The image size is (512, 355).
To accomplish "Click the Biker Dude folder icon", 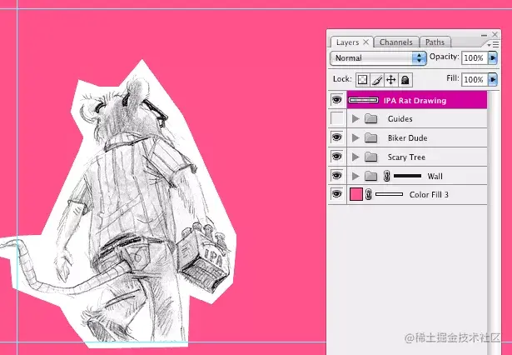I will [x=370, y=138].
